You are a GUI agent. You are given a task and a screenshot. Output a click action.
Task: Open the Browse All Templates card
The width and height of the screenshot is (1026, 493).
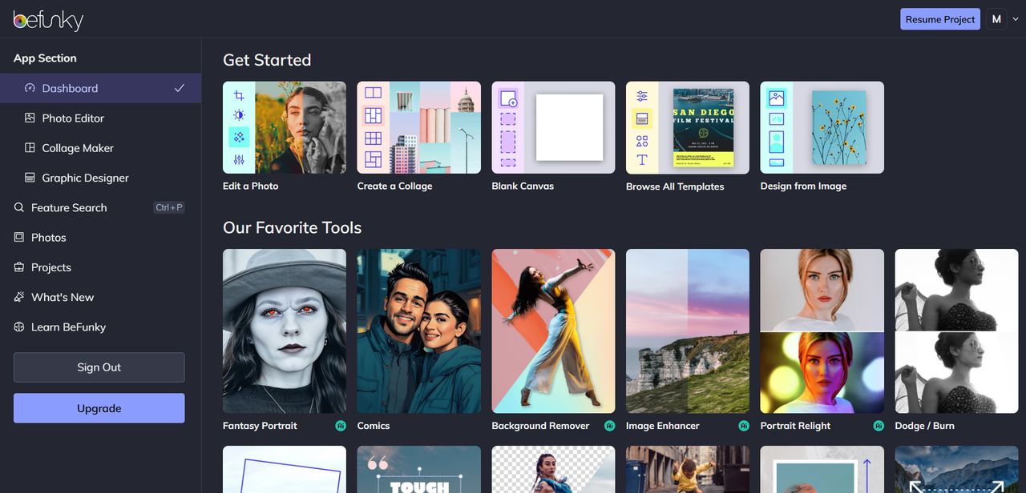pyautogui.click(x=688, y=127)
